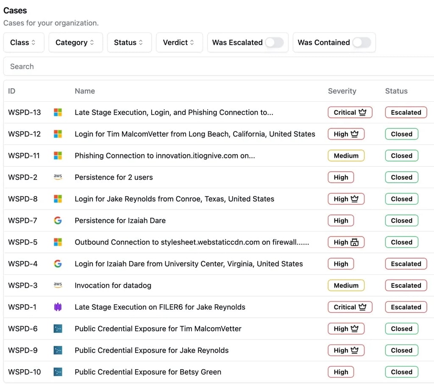Open the Status filter dropdown
Image resolution: width=434 pixels, height=384 pixels.
pyautogui.click(x=129, y=42)
